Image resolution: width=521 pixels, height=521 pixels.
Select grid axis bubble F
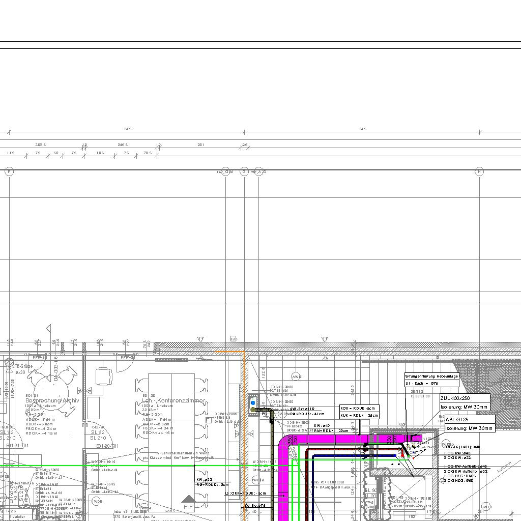pyautogui.click(x=9, y=171)
